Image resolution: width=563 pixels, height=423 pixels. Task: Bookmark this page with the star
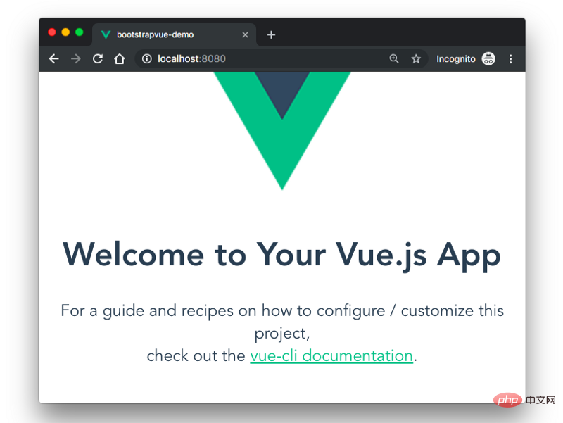click(416, 58)
